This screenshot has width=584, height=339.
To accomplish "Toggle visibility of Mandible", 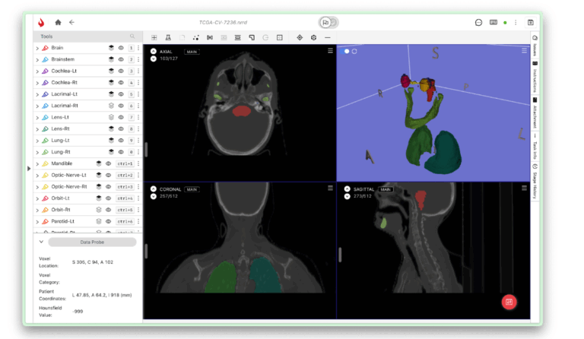I will click(x=109, y=163).
